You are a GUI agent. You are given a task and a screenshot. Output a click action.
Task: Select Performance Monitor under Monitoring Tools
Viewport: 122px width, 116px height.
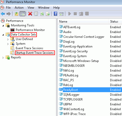click(30, 30)
